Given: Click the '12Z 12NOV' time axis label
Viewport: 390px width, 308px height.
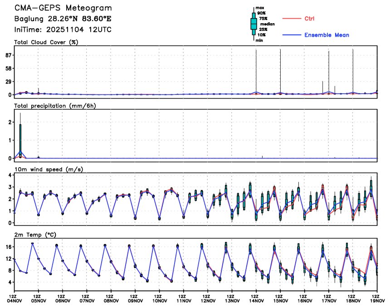Looking at the screenshot, I should [208, 298].
